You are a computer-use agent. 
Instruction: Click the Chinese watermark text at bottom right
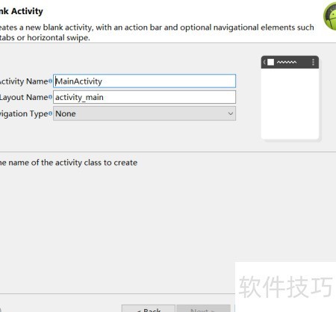(285, 287)
